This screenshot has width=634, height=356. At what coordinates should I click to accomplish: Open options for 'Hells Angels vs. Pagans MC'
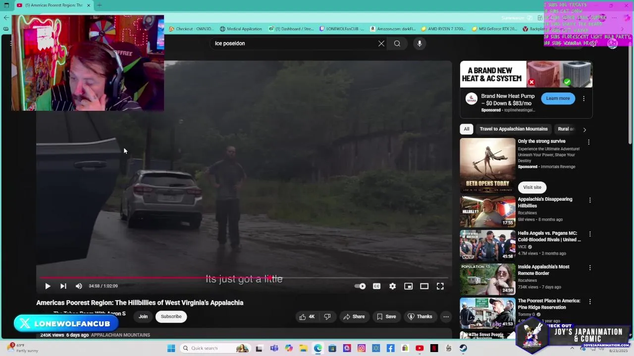pos(589,234)
